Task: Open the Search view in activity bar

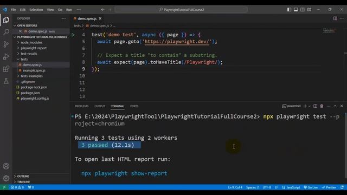Action: pos(6,32)
